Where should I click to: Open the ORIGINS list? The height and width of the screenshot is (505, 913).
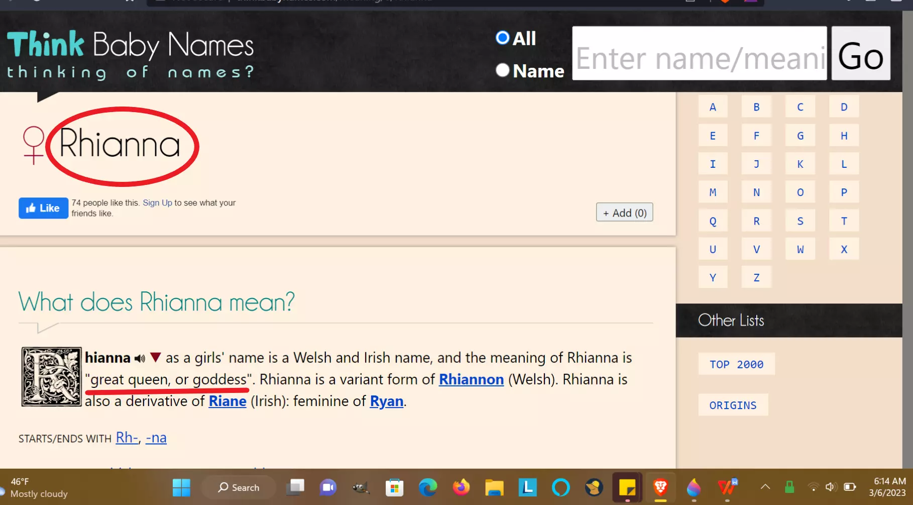(733, 405)
